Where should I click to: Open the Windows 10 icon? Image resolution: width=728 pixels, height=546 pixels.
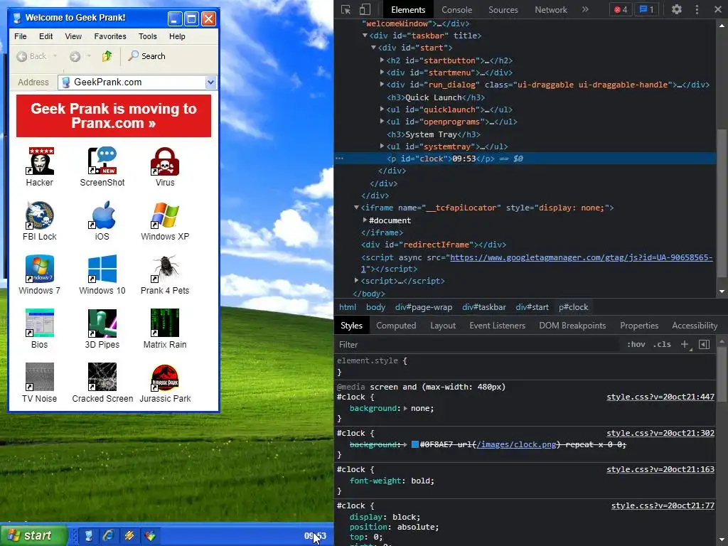[x=102, y=269]
